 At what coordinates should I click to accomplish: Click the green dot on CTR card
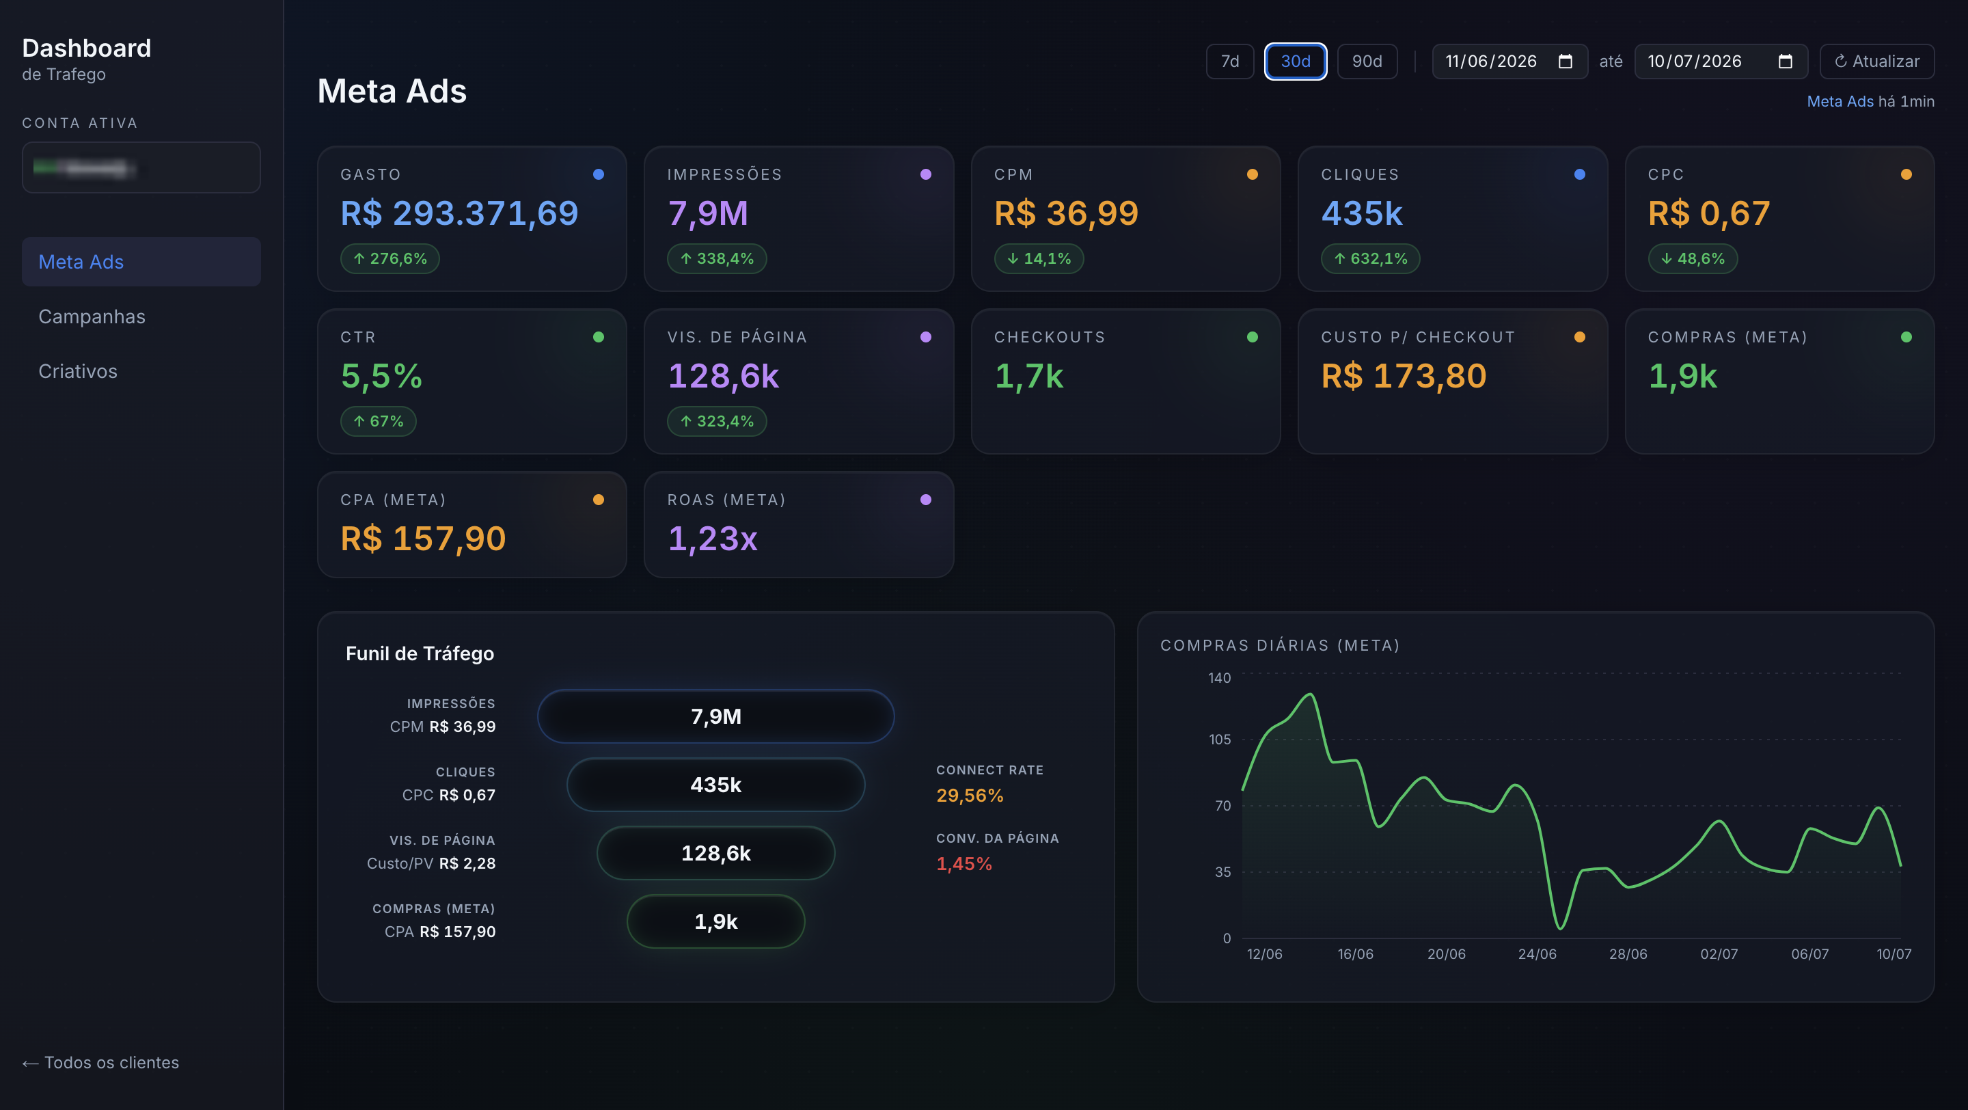pyautogui.click(x=598, y=337)
